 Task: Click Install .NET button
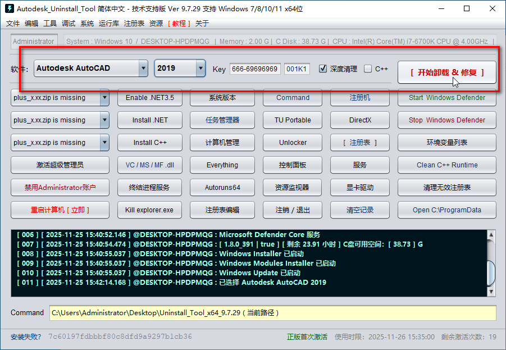click(150, 120)
